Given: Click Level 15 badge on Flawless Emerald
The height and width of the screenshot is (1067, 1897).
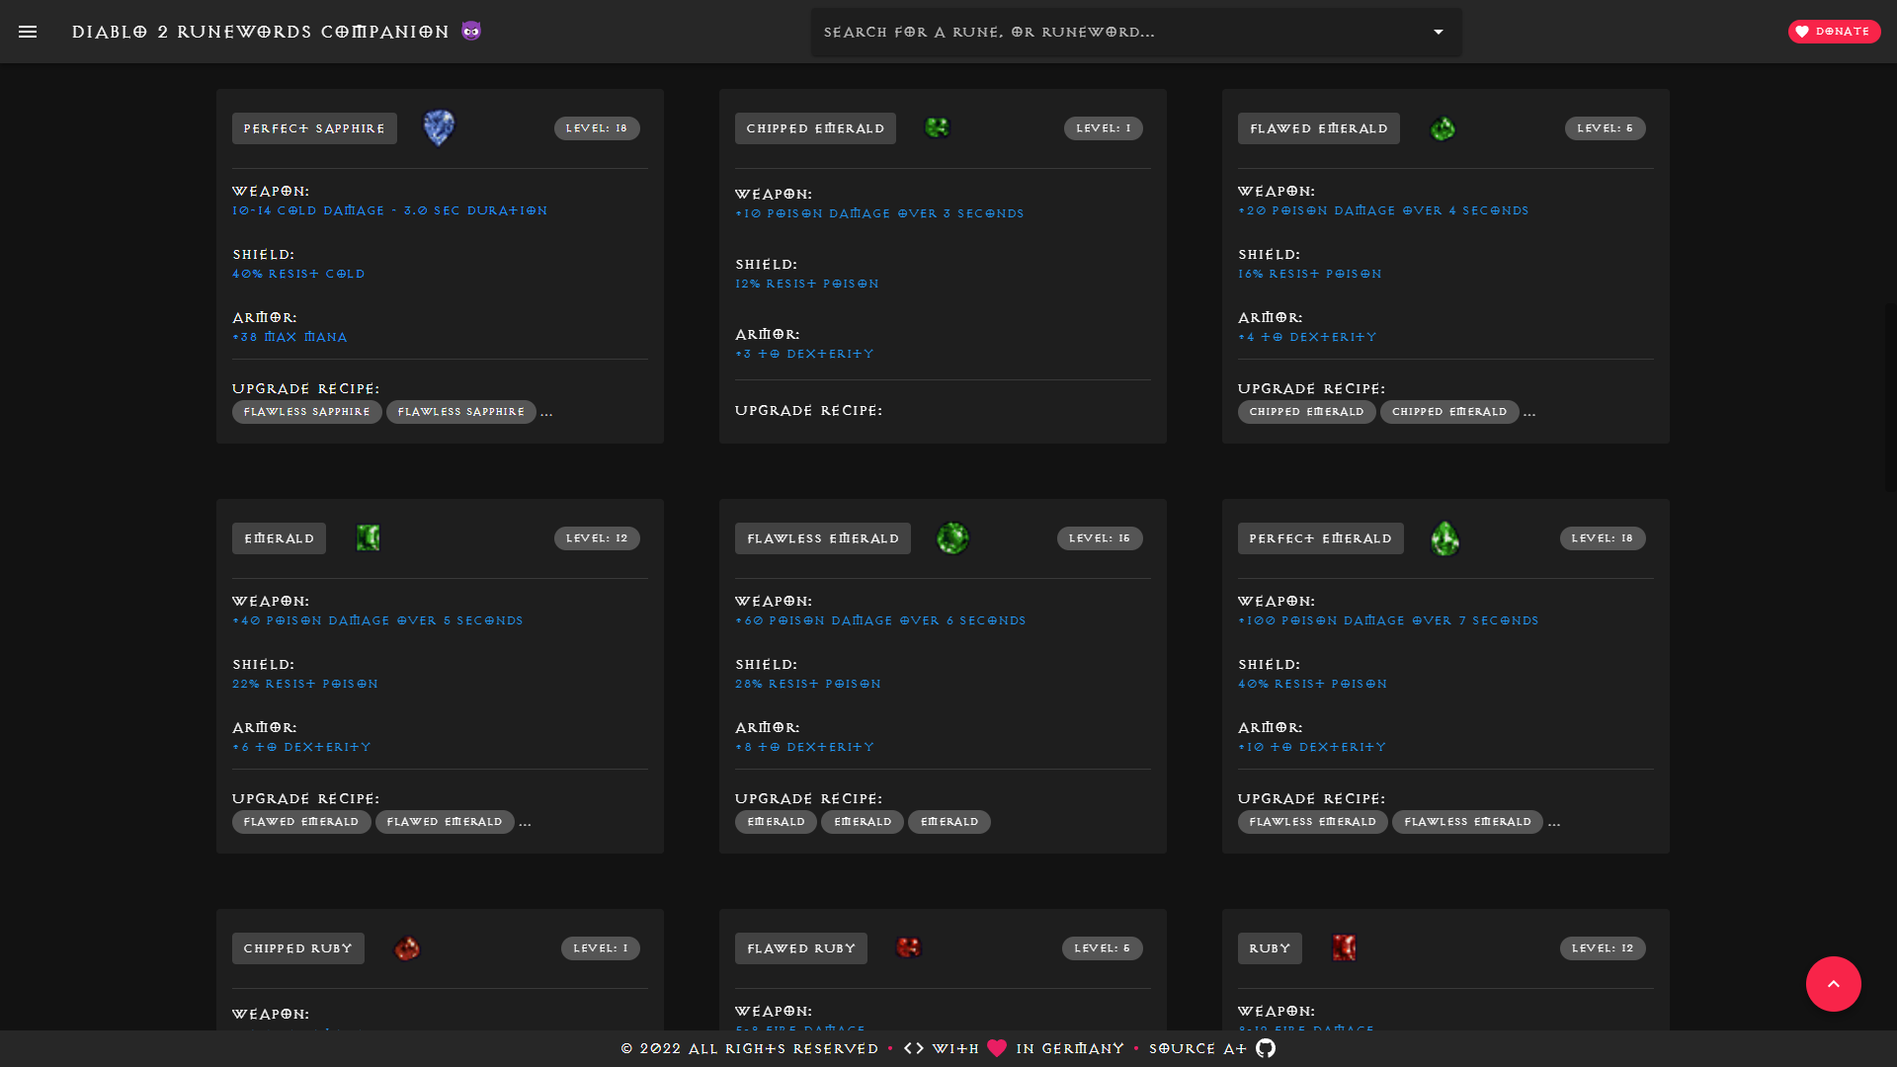Looking at the screenshot, I should pos(1100,538).
